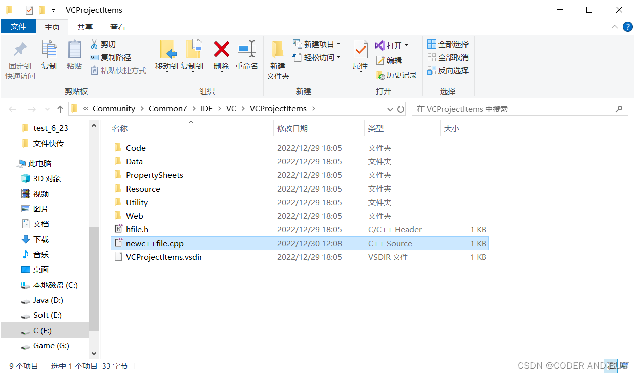Click Community in the address path
Screen dimensions: 635x374
pos(114,109)
